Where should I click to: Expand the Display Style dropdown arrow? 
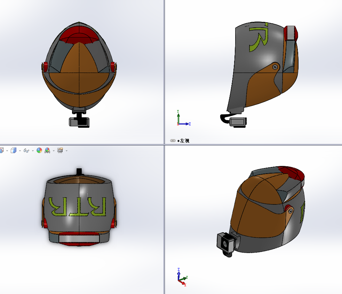[20, 151]
